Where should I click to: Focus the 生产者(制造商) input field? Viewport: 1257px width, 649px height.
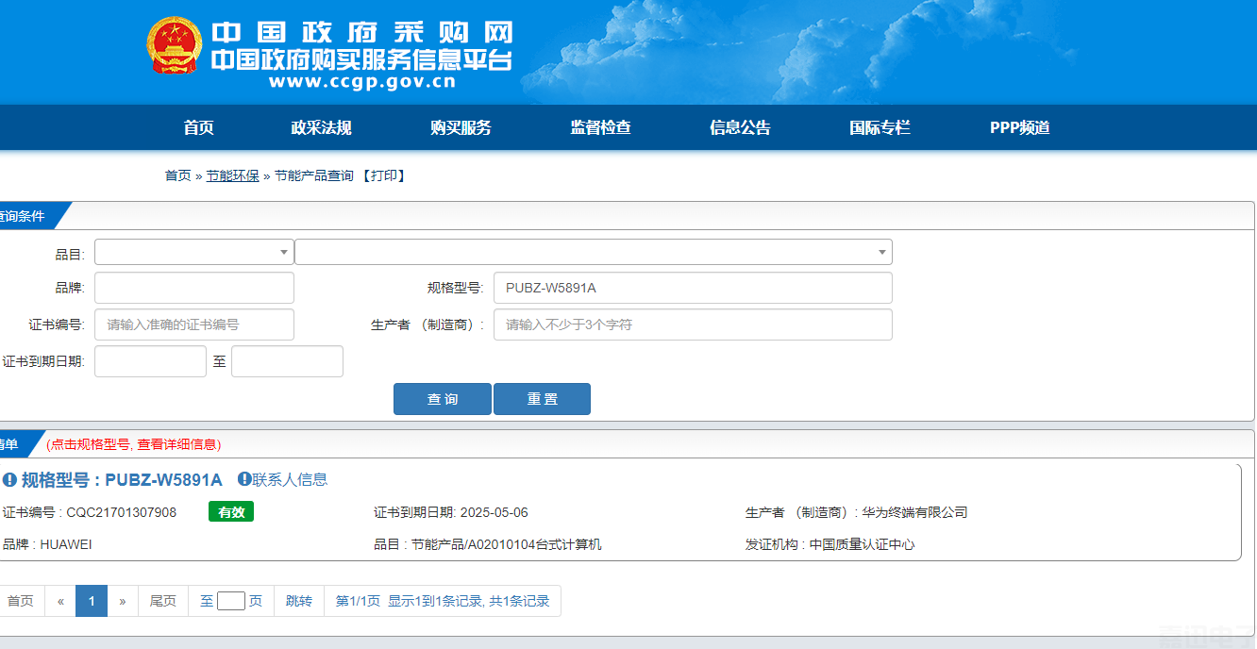(693, 324)
